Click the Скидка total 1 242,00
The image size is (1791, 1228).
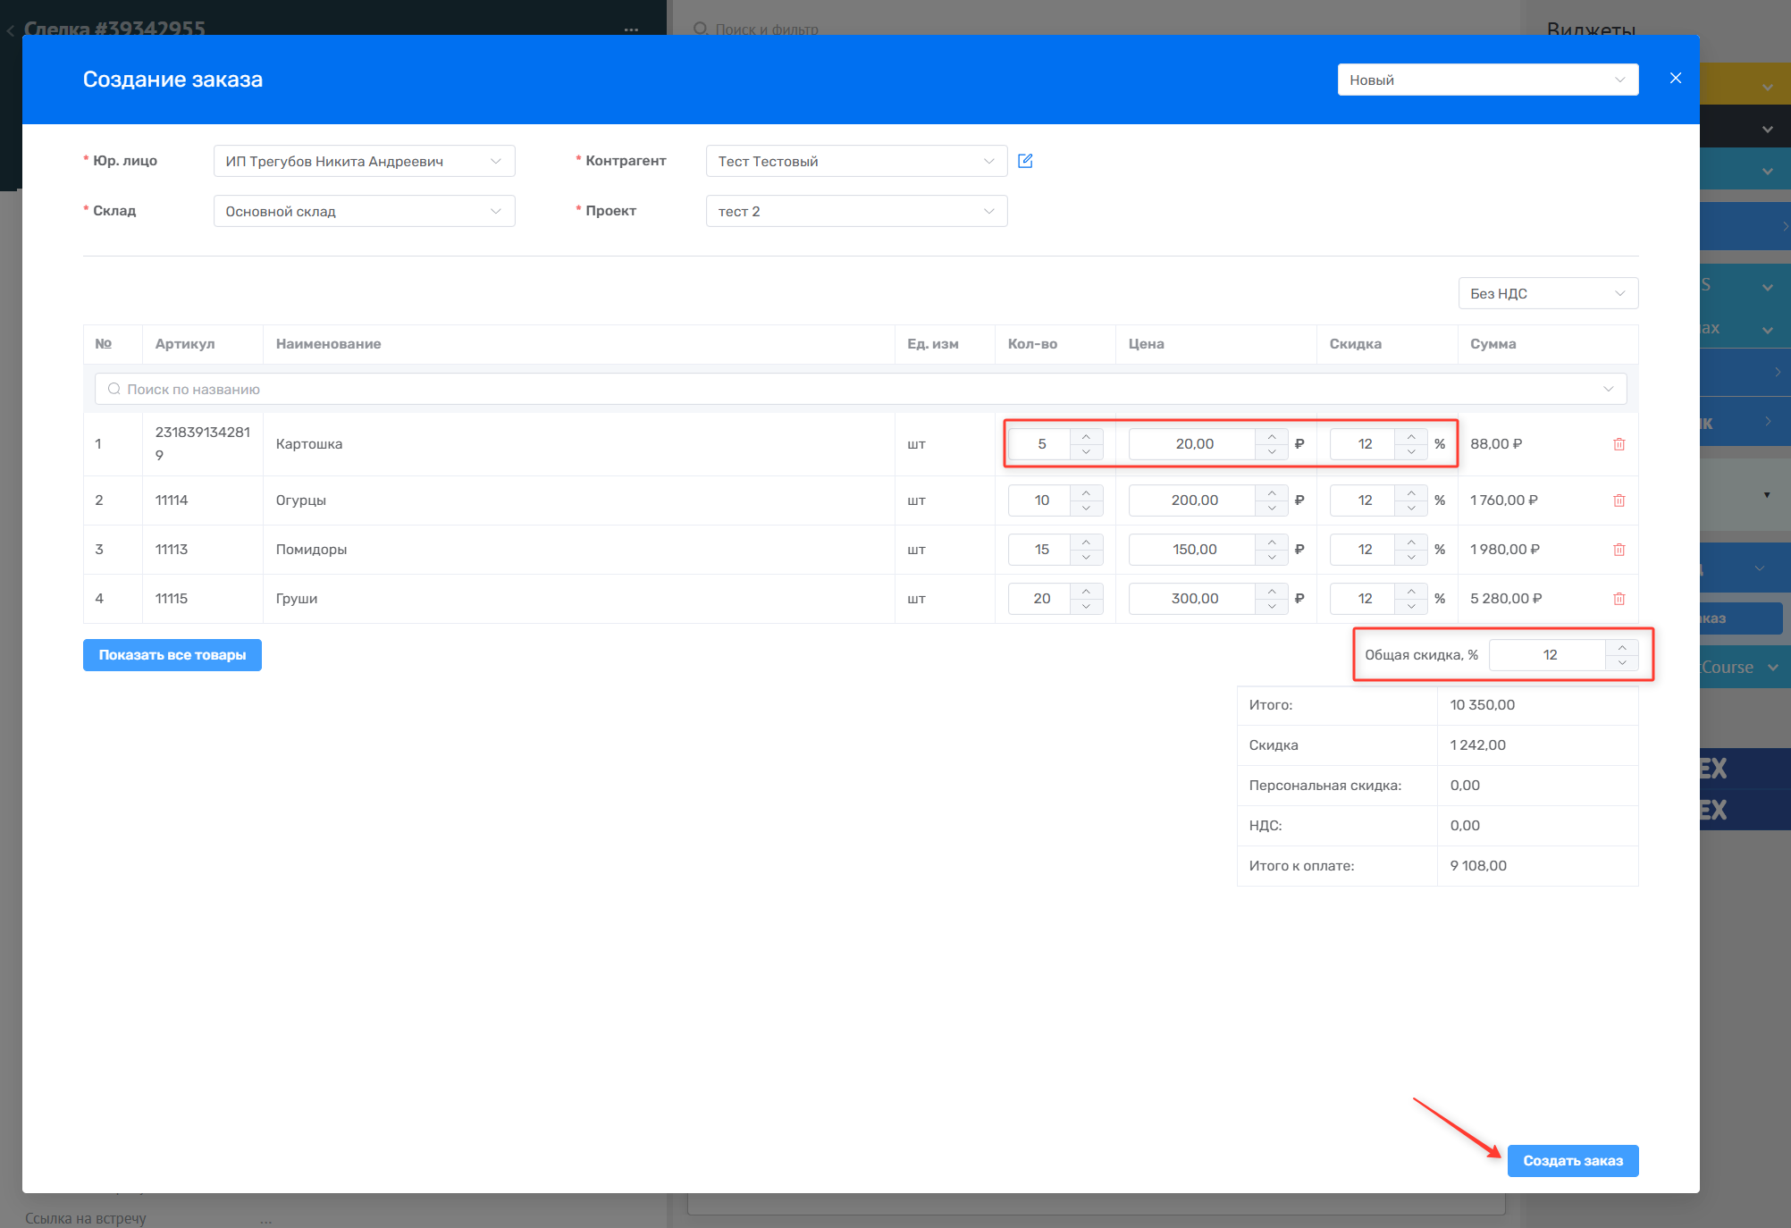(1478, 745)
